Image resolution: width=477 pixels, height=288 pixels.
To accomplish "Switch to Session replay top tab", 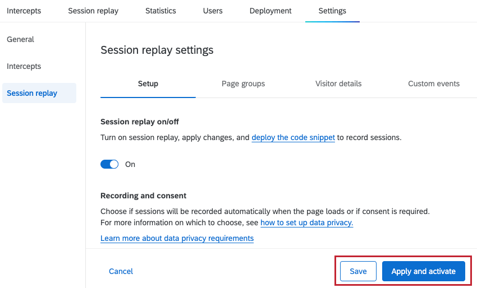I will 93,11.
